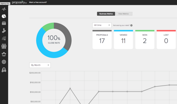Expand the By Month dropdown

click(40, 65)
